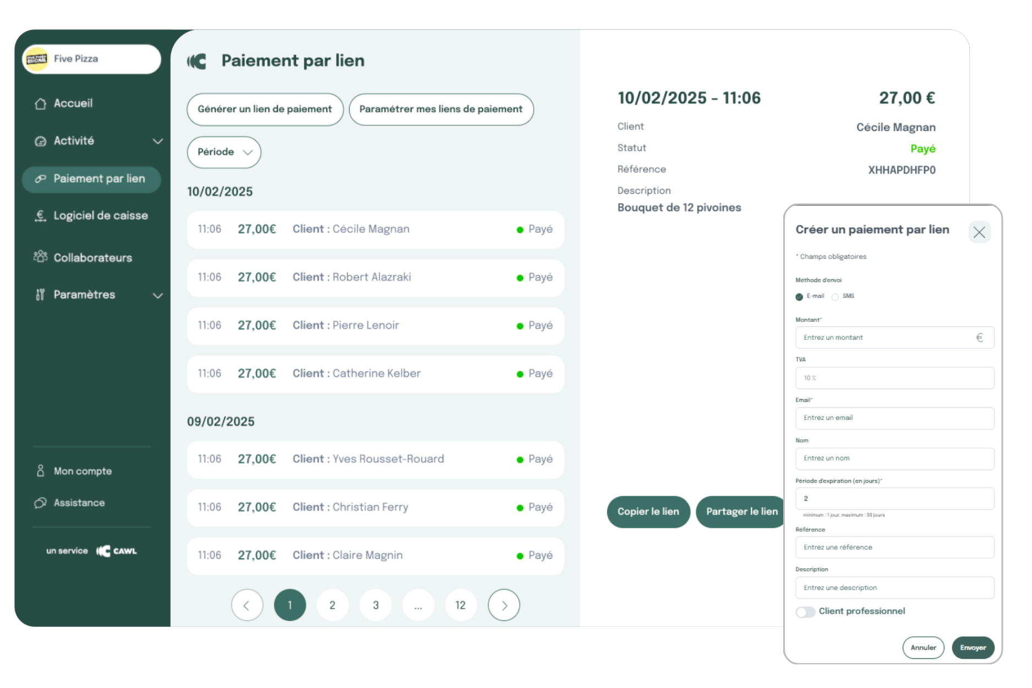The width and height of the screenshot is (1032, 688).
Task: Select the SMS sending method
Action: (835, 297)
